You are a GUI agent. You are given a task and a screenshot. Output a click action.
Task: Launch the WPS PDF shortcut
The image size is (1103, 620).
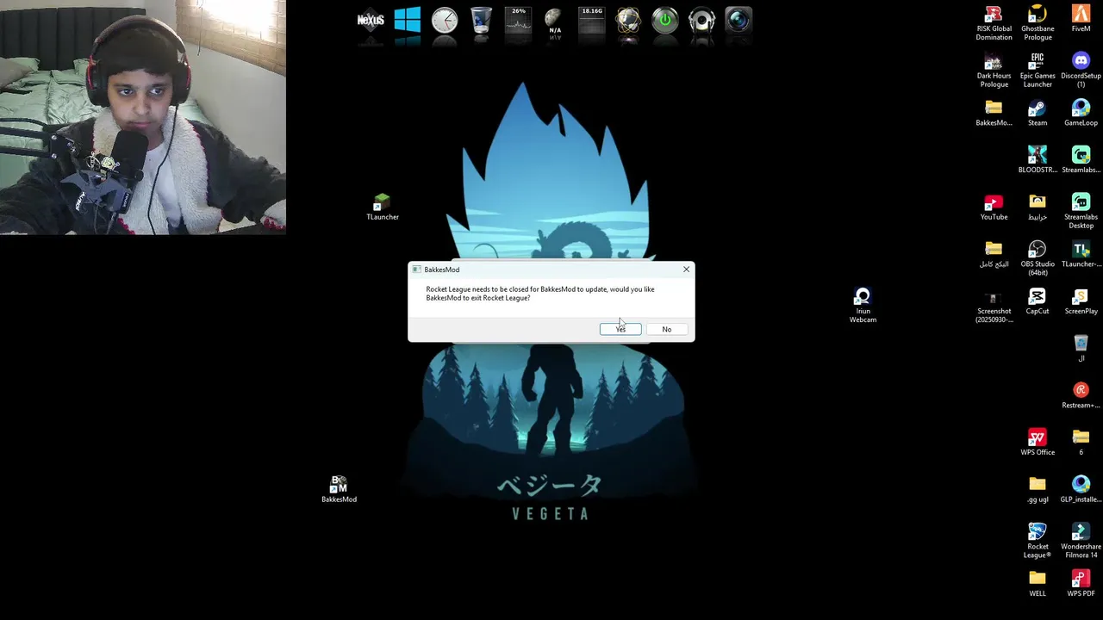[1081, 584]
